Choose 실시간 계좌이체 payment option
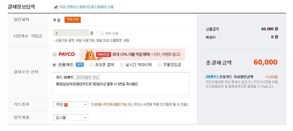Image resolution: width=293 pixels, height=131 pixels. point(122,65)
